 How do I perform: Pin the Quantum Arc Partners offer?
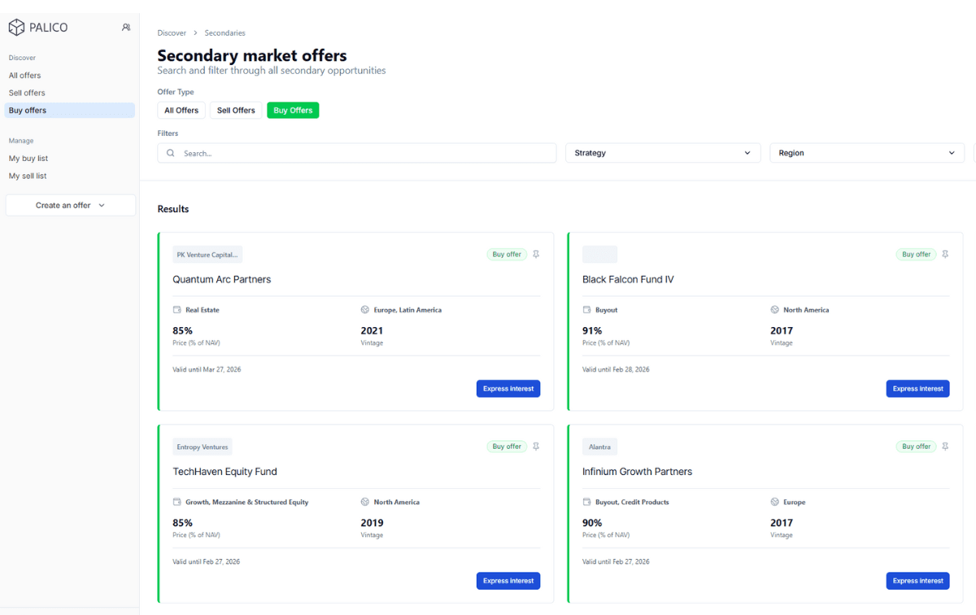coord(536,255)
